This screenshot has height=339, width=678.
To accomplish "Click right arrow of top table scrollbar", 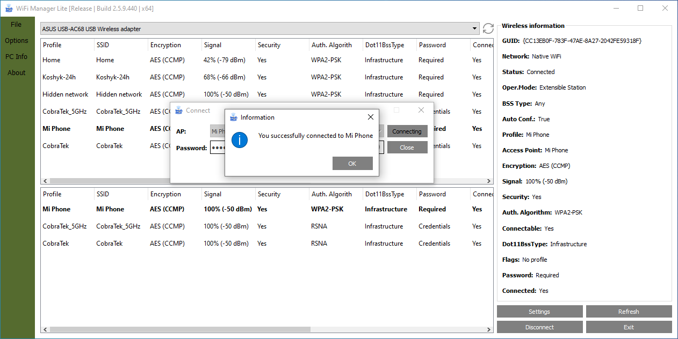I will click(489, 181).
